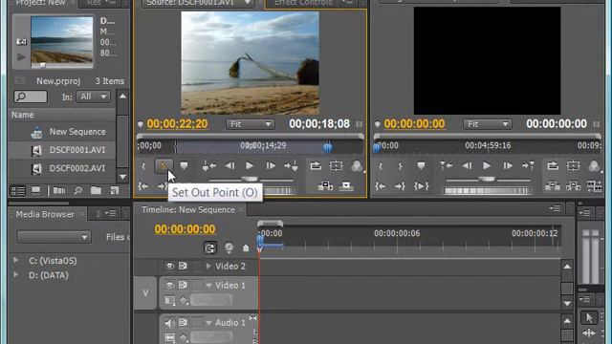Step forward one frame in Program monitor

point(508,166)
